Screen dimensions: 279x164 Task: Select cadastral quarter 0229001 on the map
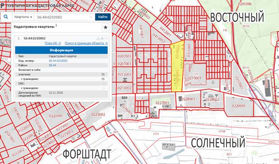click(238, 106)
